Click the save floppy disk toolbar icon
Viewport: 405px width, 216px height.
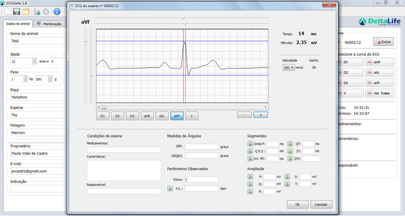click(17, 11)
